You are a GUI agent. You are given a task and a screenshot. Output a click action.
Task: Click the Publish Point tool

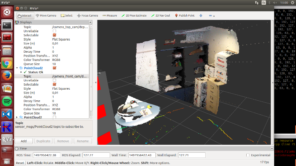pyautogui.click(x=185, y=15)
